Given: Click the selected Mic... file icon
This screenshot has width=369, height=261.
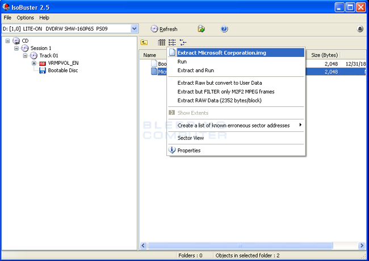Looking at the screenshot, I should pos(154,72).
